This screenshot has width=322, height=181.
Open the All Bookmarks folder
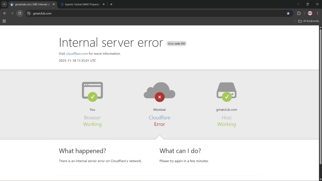pyautogui.click(x=309, y=21)
